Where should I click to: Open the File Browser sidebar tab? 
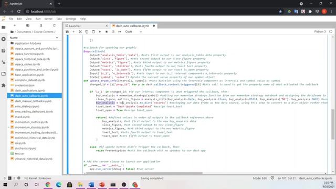(4, 27)
